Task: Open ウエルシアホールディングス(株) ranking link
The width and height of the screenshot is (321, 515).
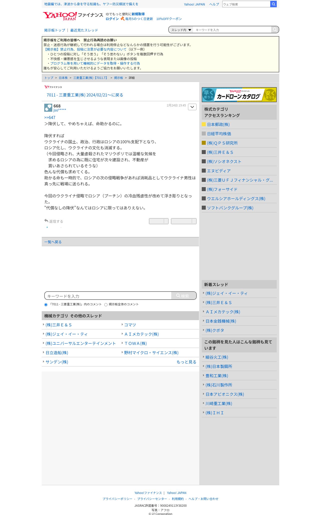Action: (236, 199)
